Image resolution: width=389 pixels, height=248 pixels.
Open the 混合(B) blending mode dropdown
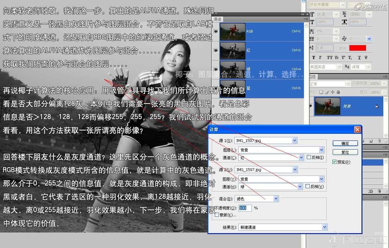[x=257, y=199]
